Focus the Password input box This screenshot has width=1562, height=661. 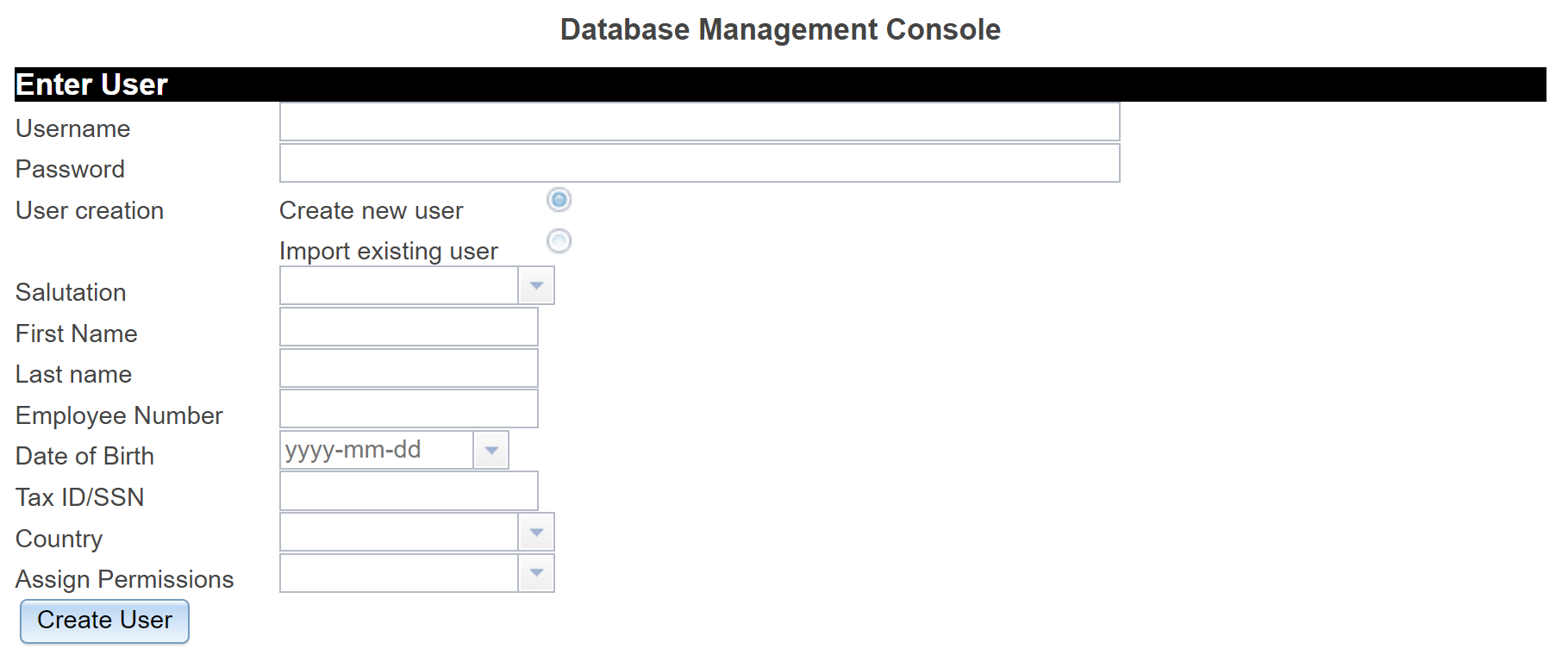click(699, 164)
